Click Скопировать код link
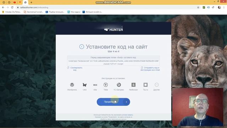The width and height of the screenshot is (227, 128). pos(75,69)
